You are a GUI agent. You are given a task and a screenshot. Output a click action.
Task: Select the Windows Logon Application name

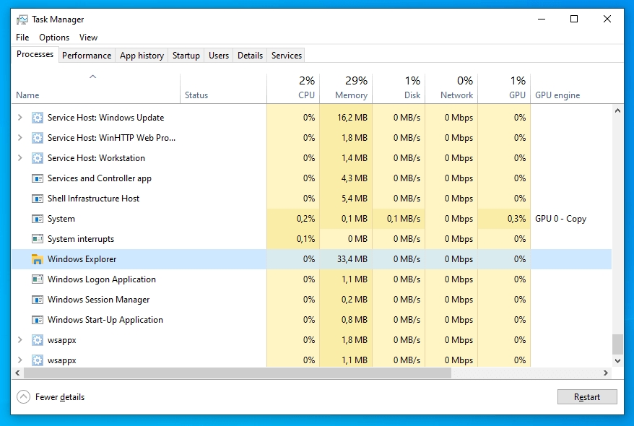click(102, 279)
